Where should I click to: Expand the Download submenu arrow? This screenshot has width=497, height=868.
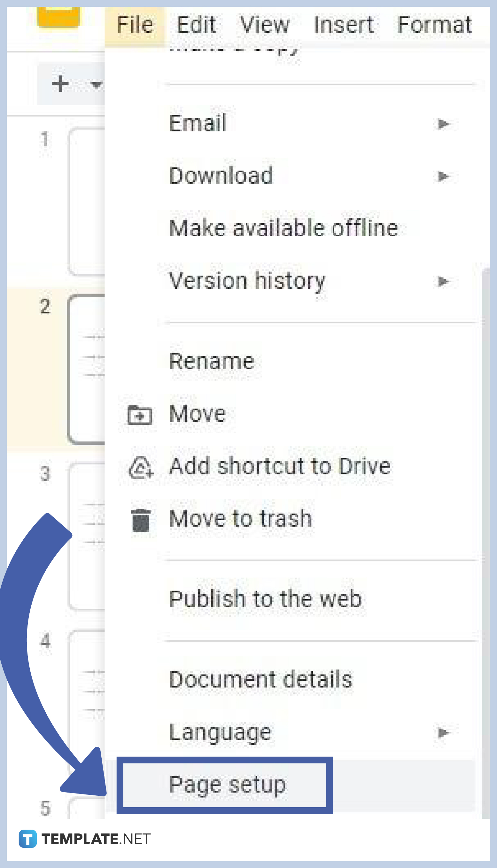click(x=443, y=176)
